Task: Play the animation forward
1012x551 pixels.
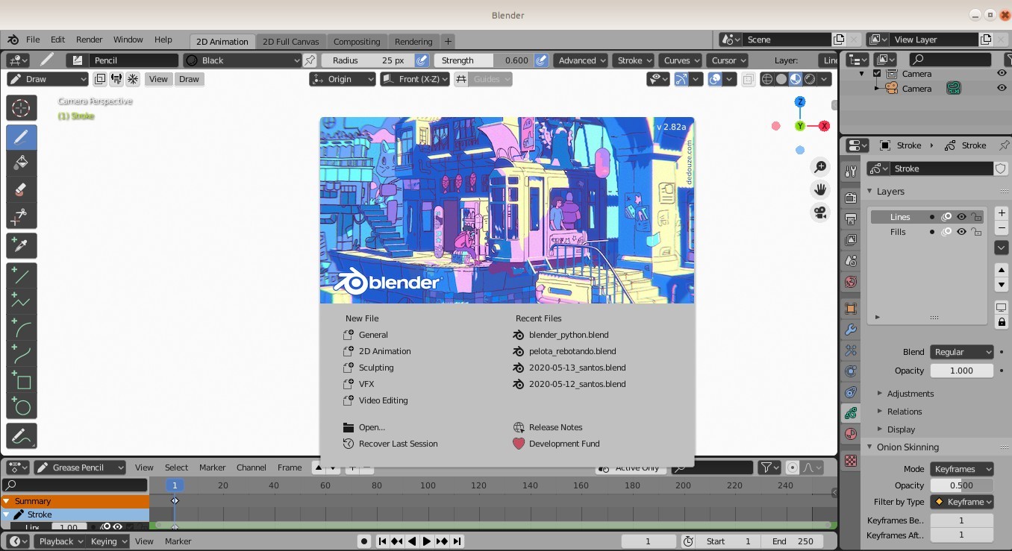Action: click(x=427, y=541)
